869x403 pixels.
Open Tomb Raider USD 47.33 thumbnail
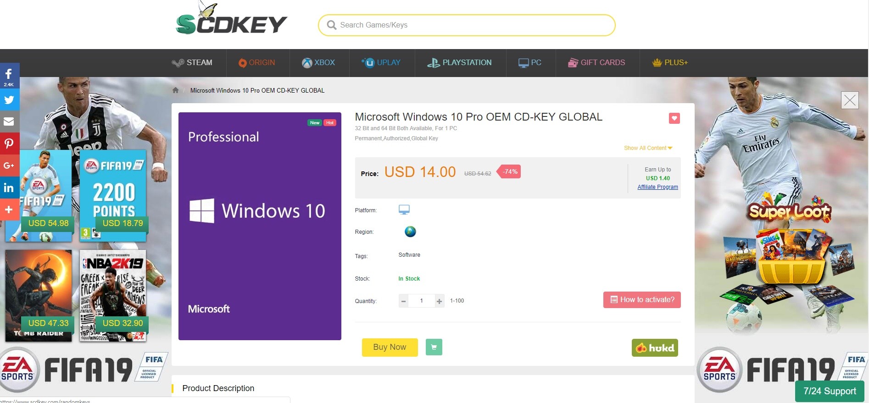pos(39,296)
